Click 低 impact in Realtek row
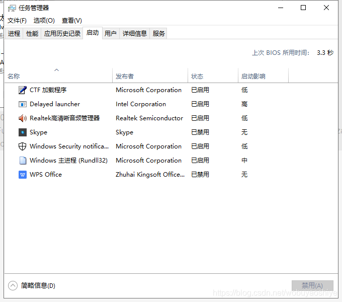Image resolution: width=342 pixels, height=302 pixels. [244, 118]
